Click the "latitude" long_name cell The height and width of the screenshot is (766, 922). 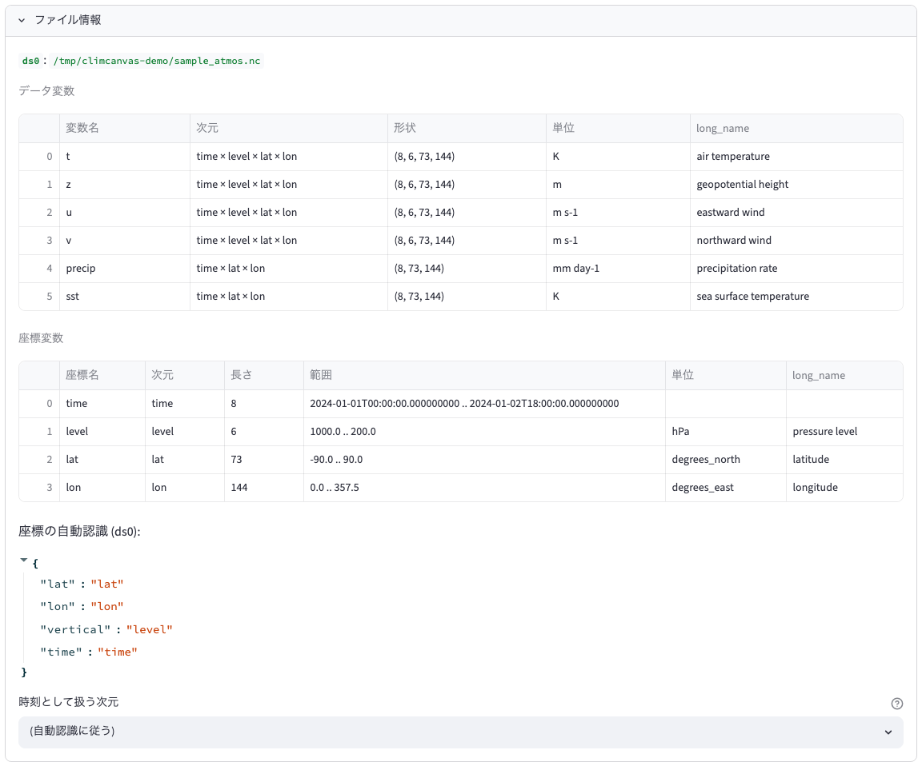click(x=844, y=460)
